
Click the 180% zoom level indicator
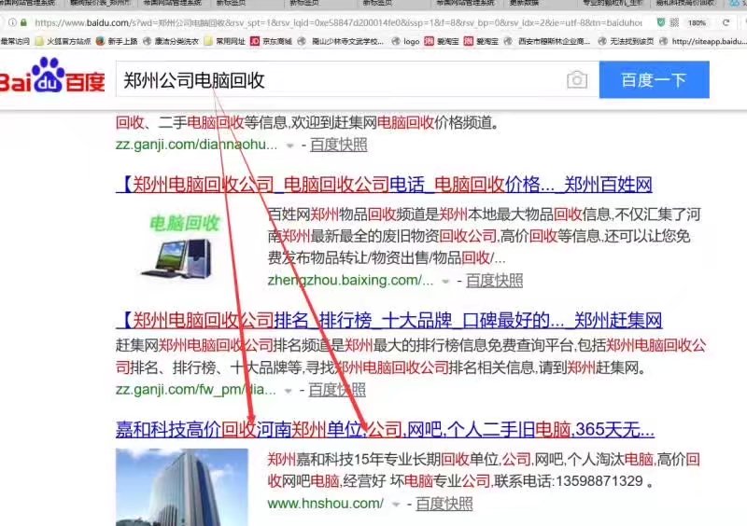coord(696,21)
